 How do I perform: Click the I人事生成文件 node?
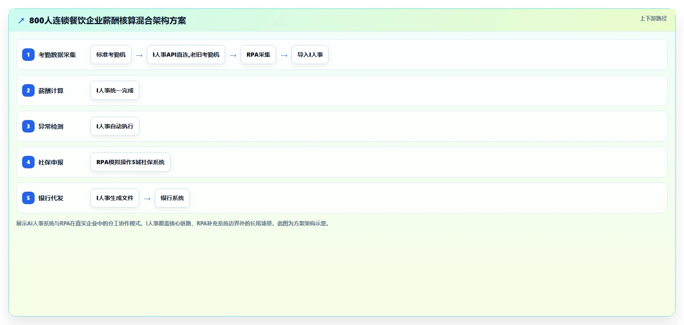pyautogui.click(x=115, y=198)
